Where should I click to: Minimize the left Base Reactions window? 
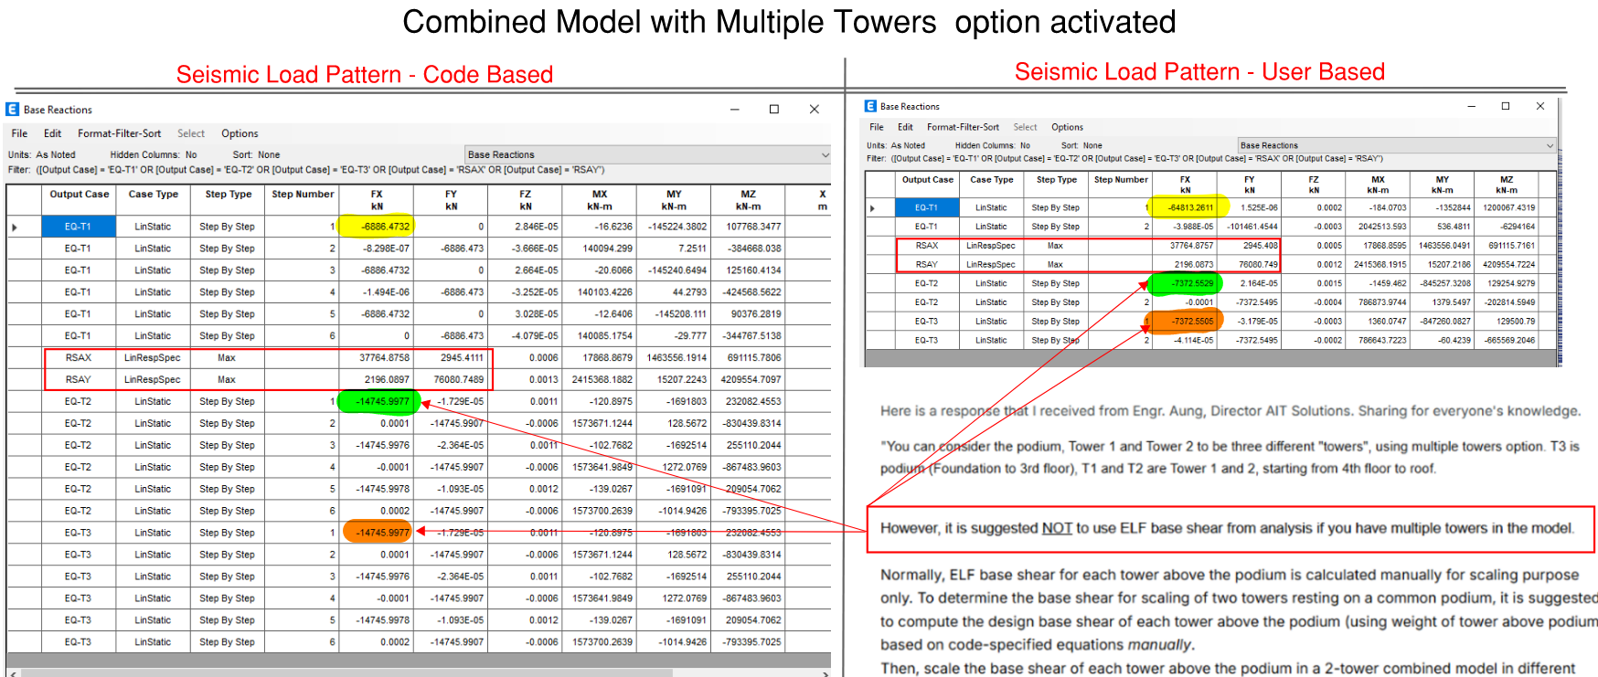tap(734, 109)
